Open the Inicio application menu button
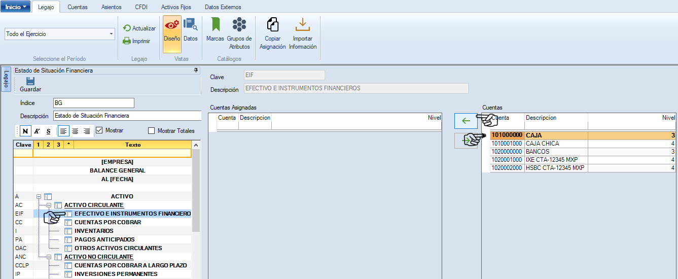This screenshot has height=279, width=678. click(15, 7)
